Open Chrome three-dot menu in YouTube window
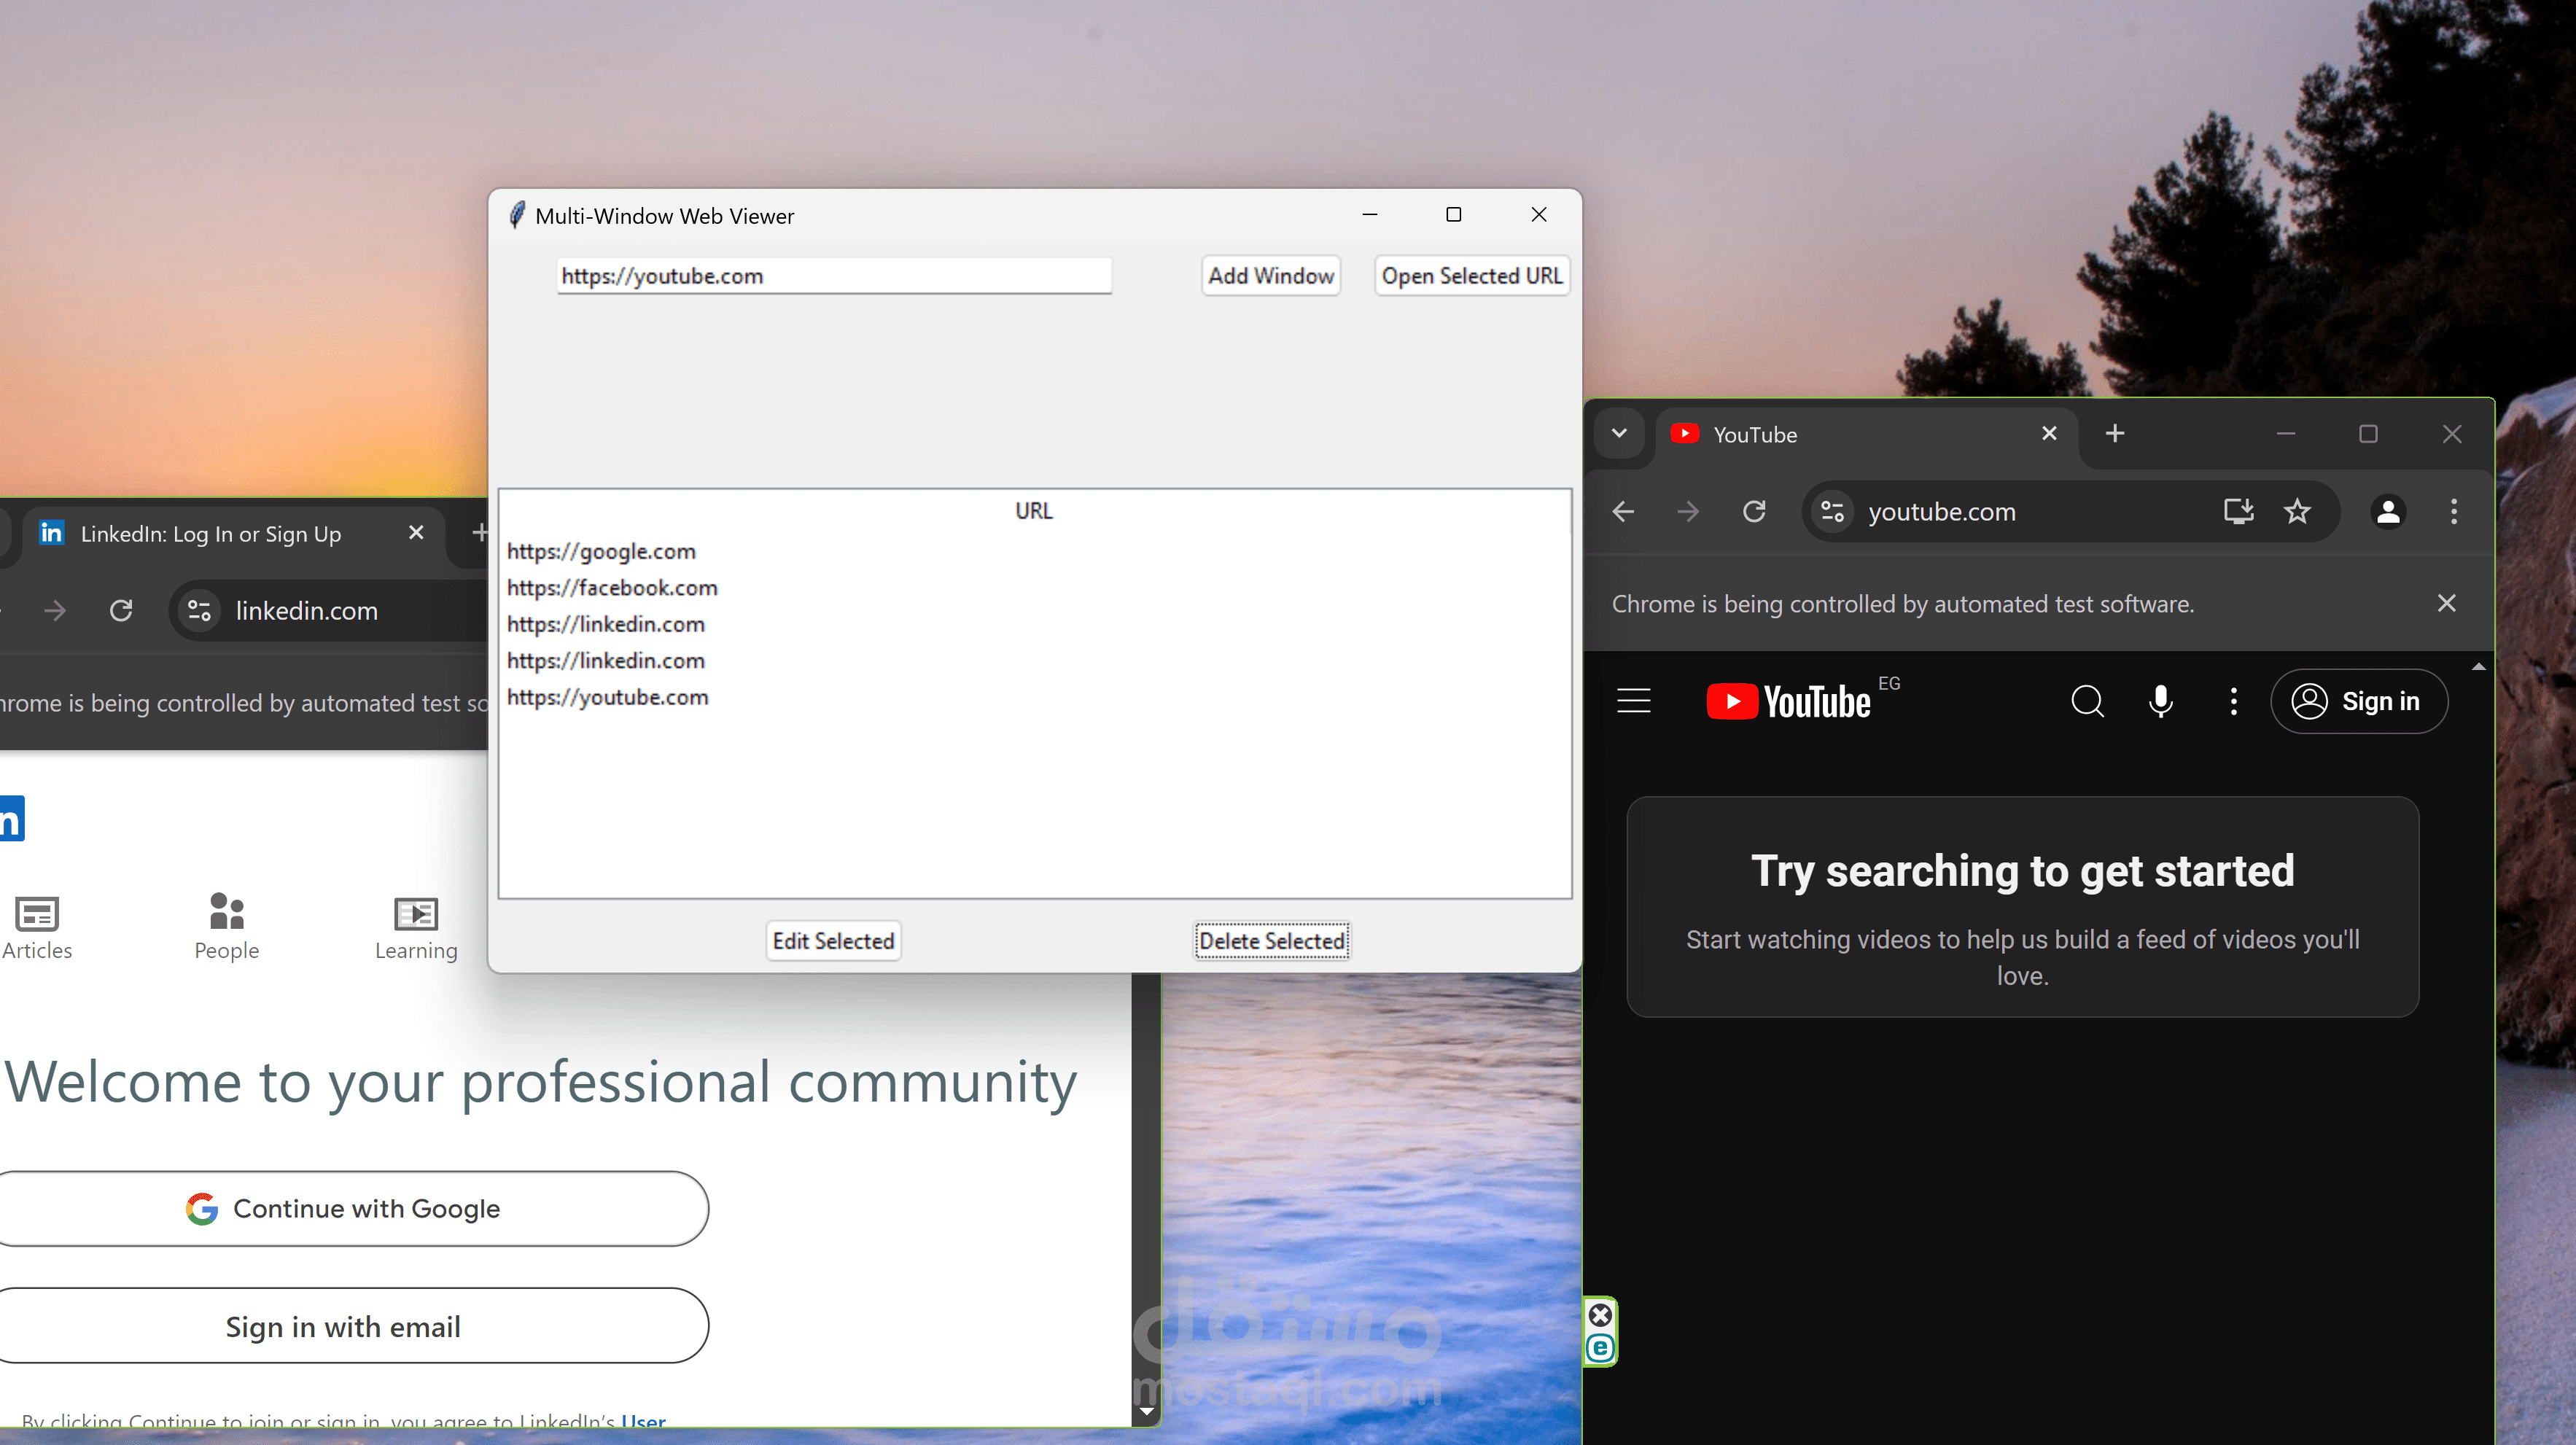 click(x=2453, y=512)
